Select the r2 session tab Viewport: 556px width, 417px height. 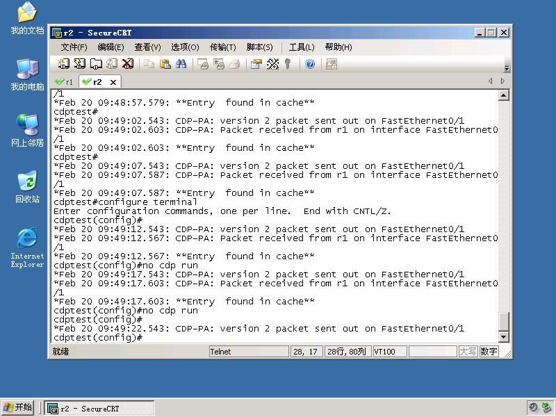pos(92,82)
